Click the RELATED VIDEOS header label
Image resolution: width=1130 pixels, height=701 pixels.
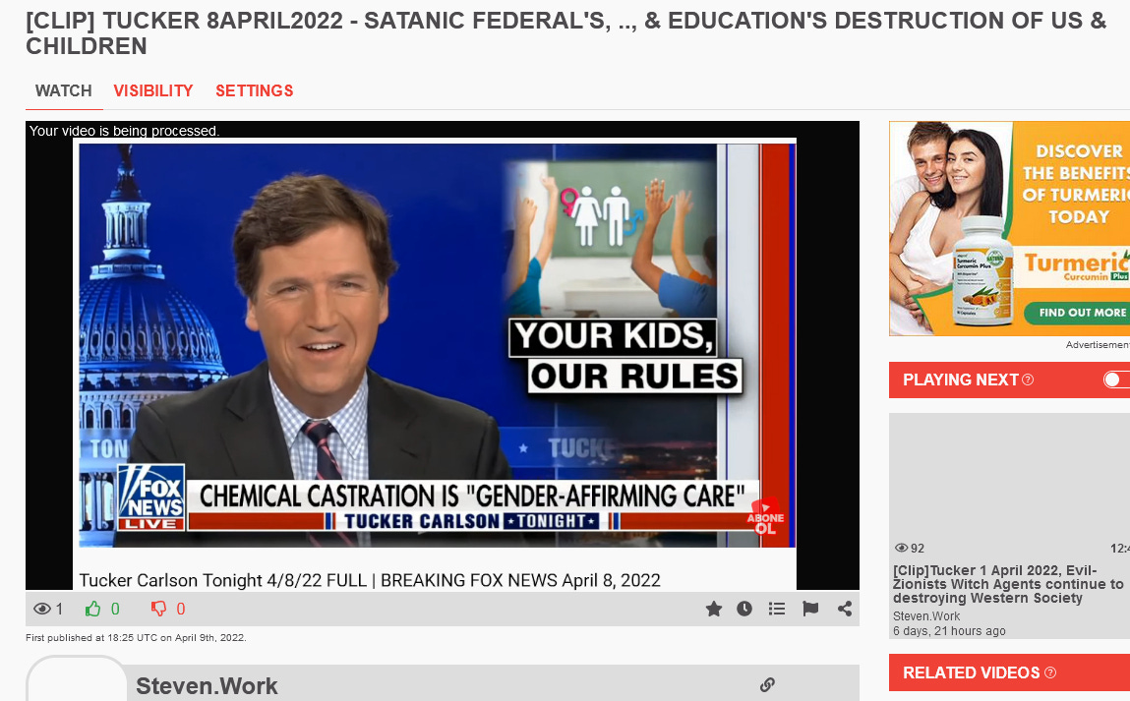(x=972, y=672)
